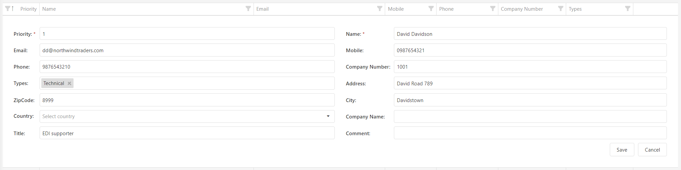The image size is (681, 170).
Task: Open the Types column filter icon
Action: 627,9
